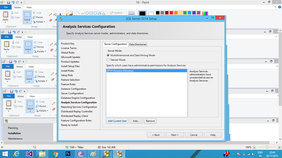Screen dimensions: 282x158
Task: Click Reporting Services Configuration step
Action: coord(79,107)
